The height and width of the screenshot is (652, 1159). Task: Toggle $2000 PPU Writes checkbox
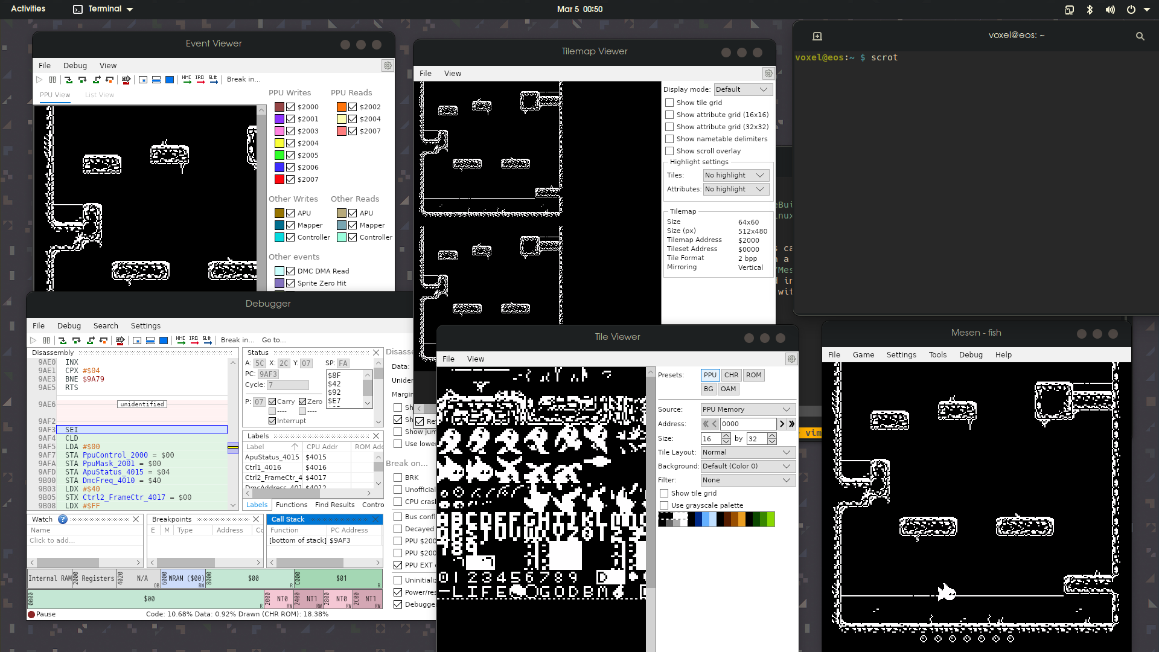pos(290,107)
